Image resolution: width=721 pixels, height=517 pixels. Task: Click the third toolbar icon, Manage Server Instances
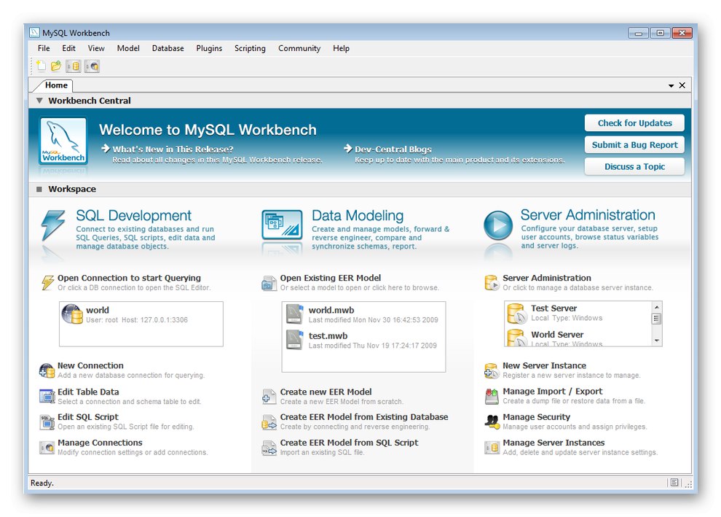(x=74, y=66)
